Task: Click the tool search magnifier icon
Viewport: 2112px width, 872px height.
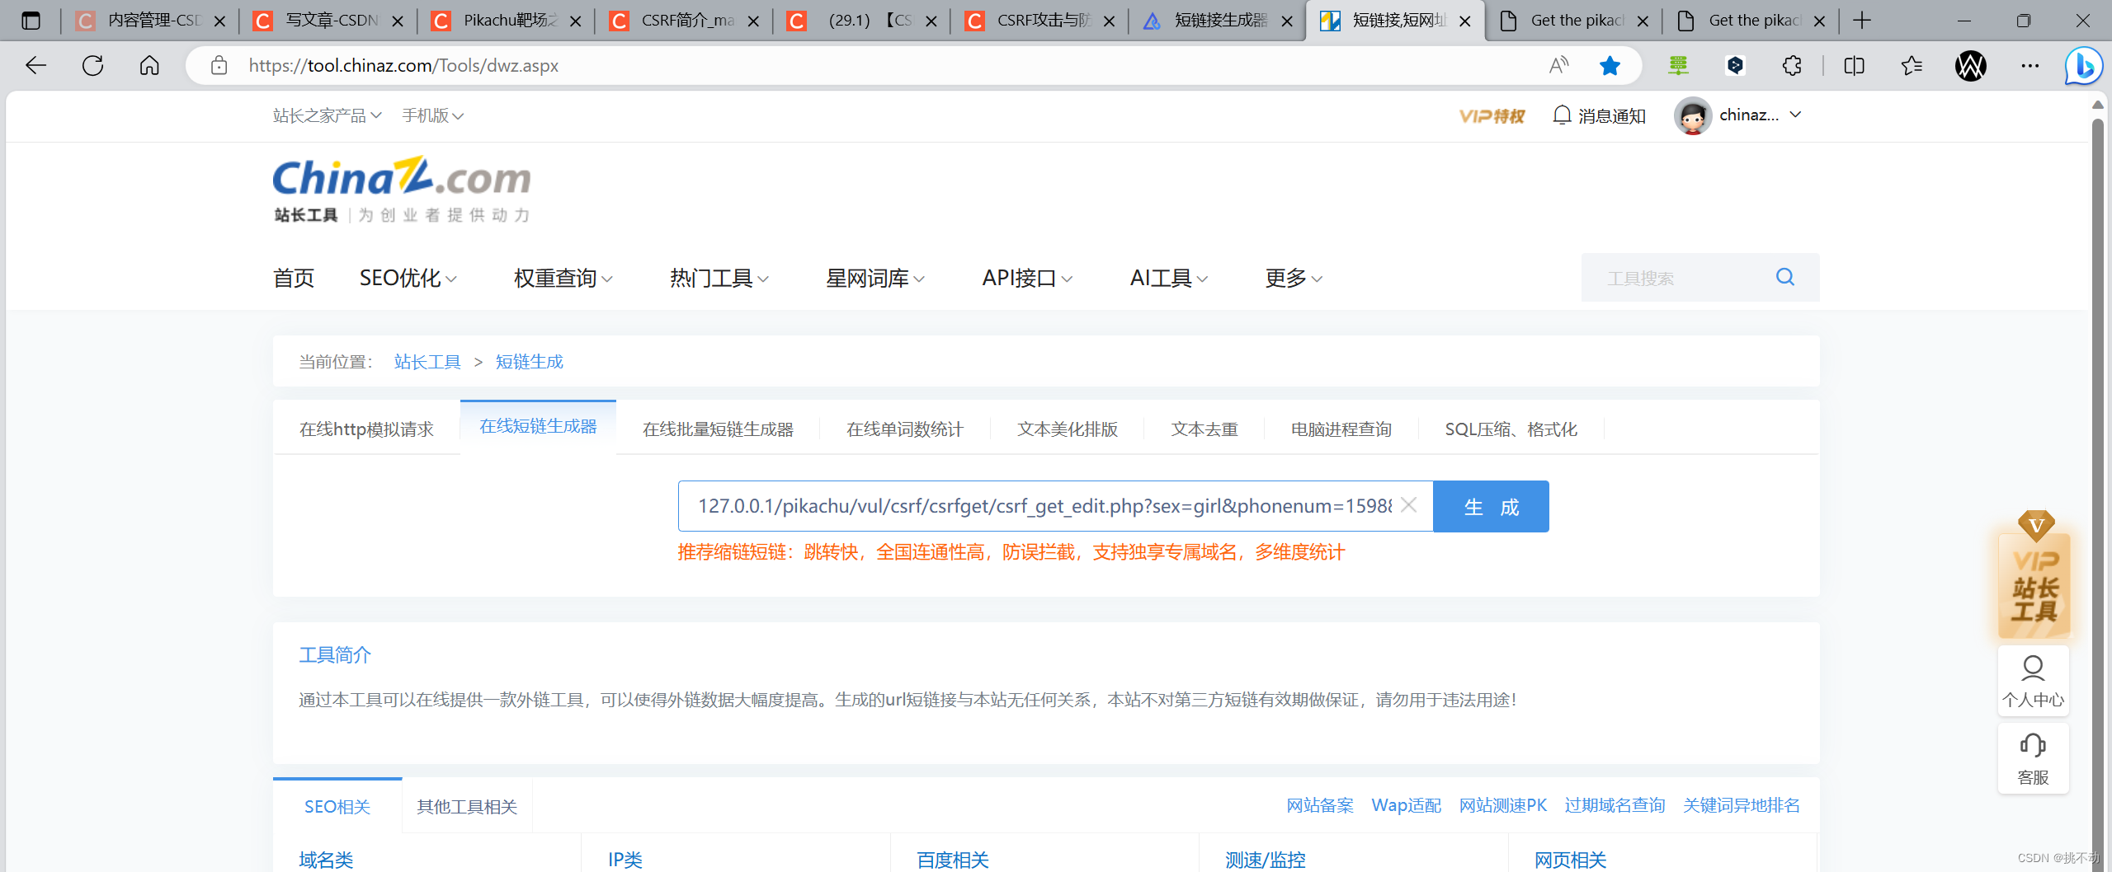Action: (1784, 278)
